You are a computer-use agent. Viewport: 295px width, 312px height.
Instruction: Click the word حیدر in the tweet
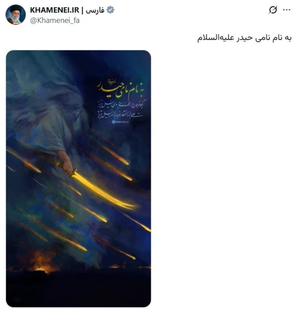245,38
